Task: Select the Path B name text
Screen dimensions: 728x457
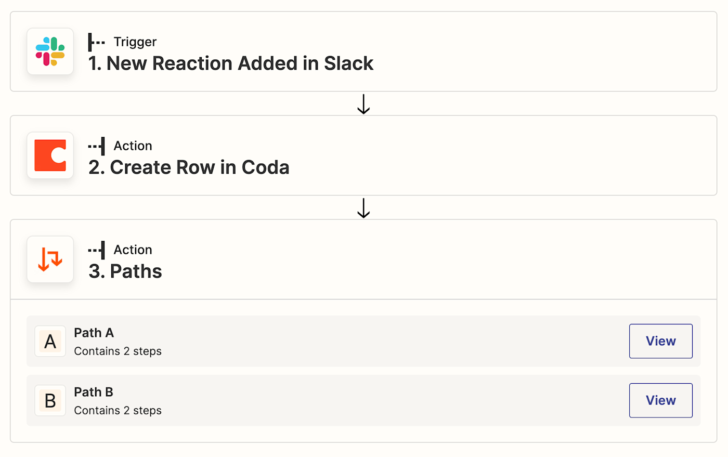Action: pos(94,392)
